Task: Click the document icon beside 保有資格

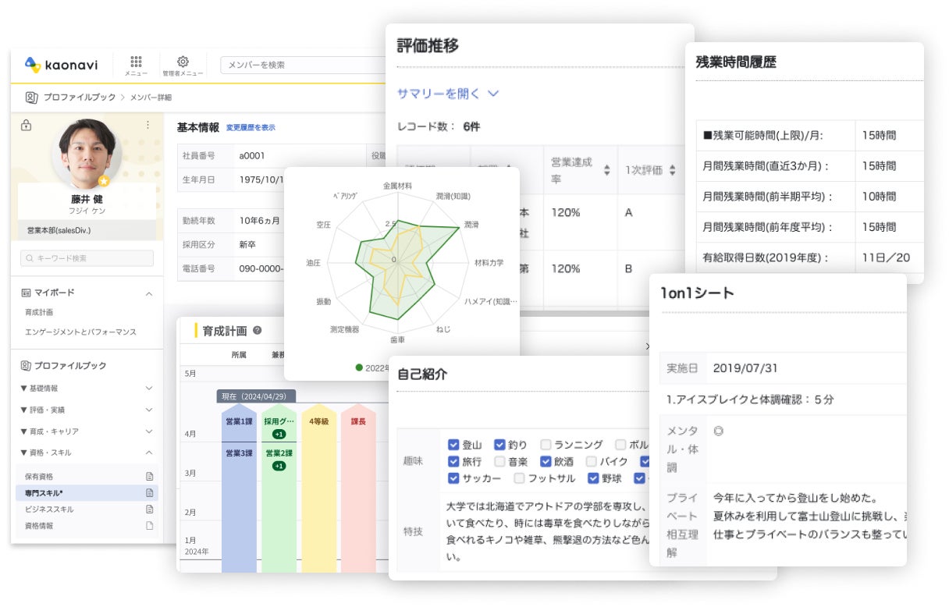Action: click(x=149, y=476)
